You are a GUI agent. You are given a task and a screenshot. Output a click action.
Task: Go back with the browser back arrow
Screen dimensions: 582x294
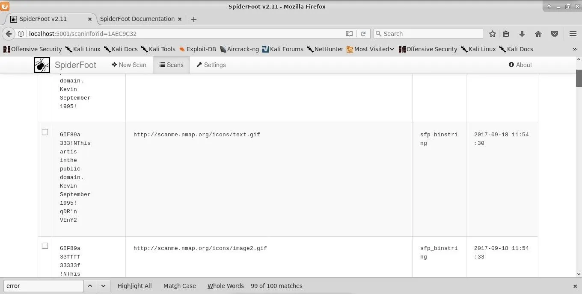[x=9, y=34]
